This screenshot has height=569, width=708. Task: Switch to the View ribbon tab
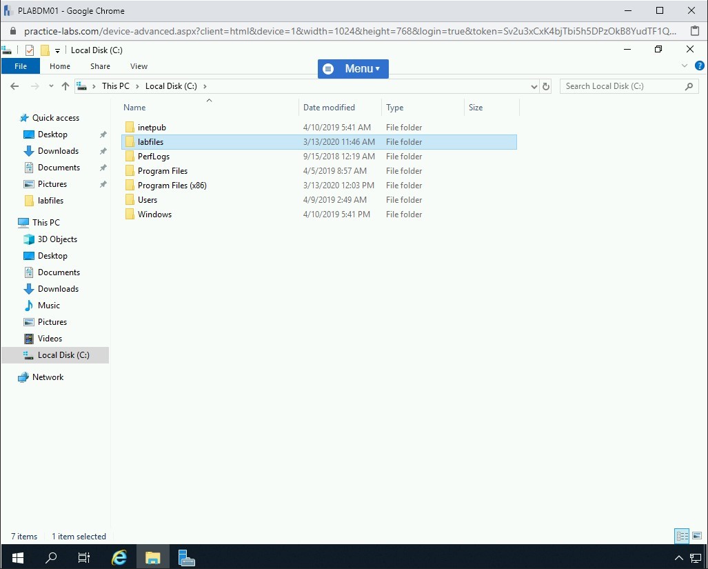click(x=139, y=66)
